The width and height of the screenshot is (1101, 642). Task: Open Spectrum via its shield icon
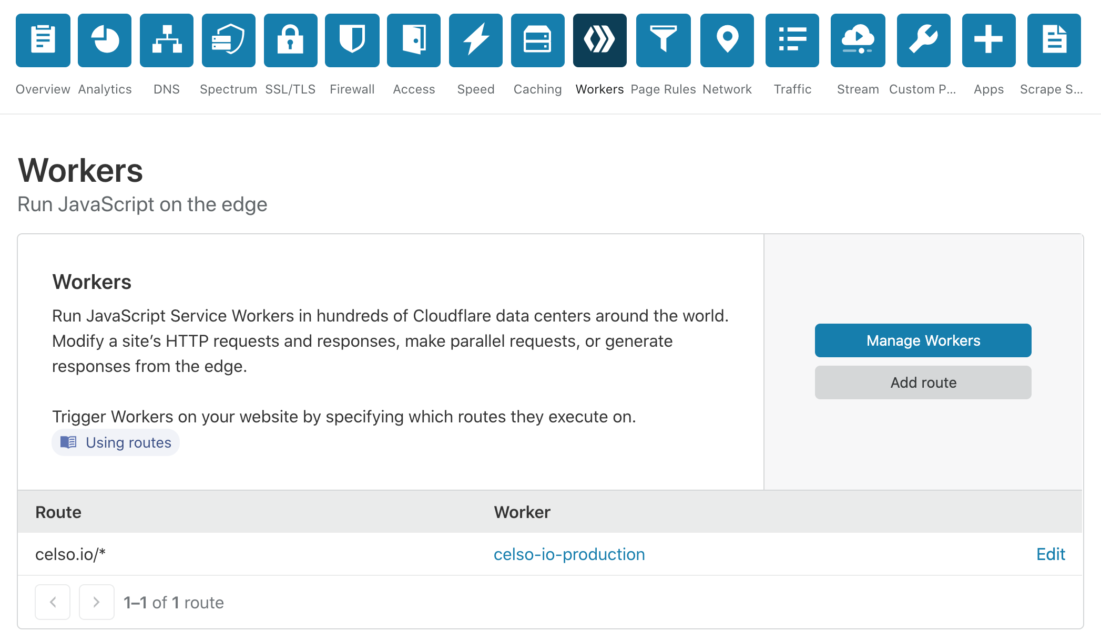click(x=228, y=40)
